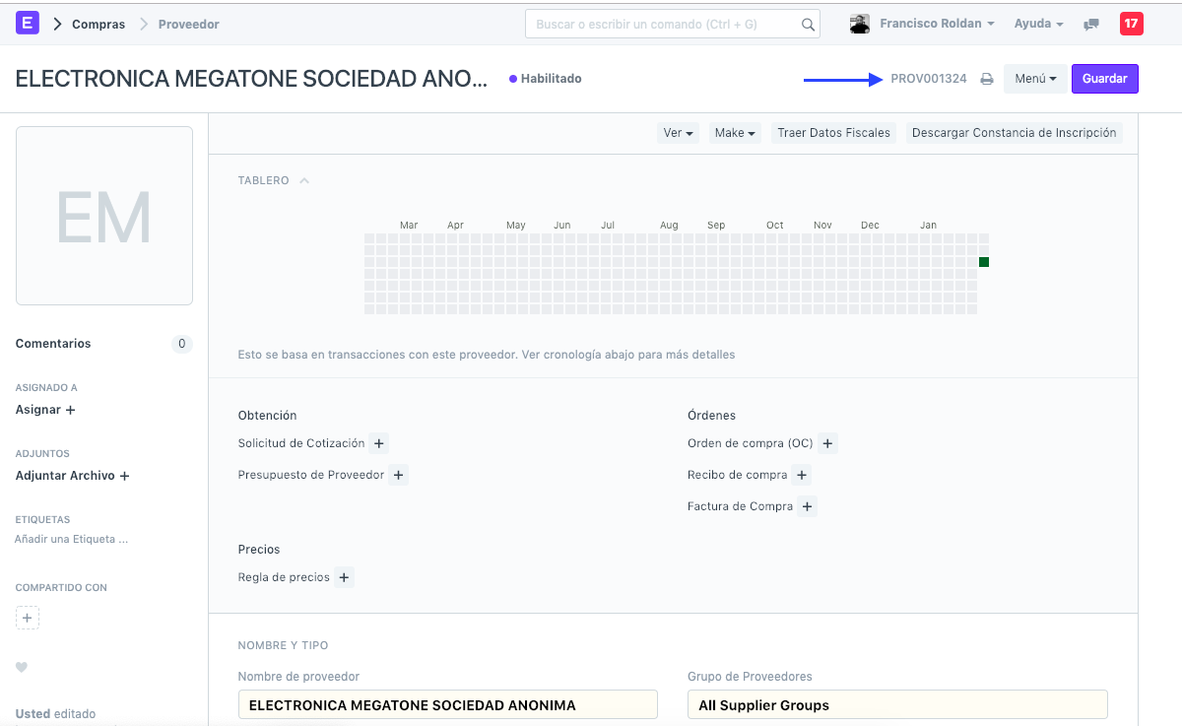
Task: Click the share plus box under Compartido con
Action: click(28, 619)
